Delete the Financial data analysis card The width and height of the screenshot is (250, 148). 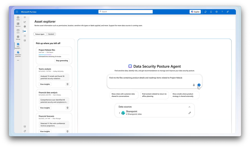[68, 108]
